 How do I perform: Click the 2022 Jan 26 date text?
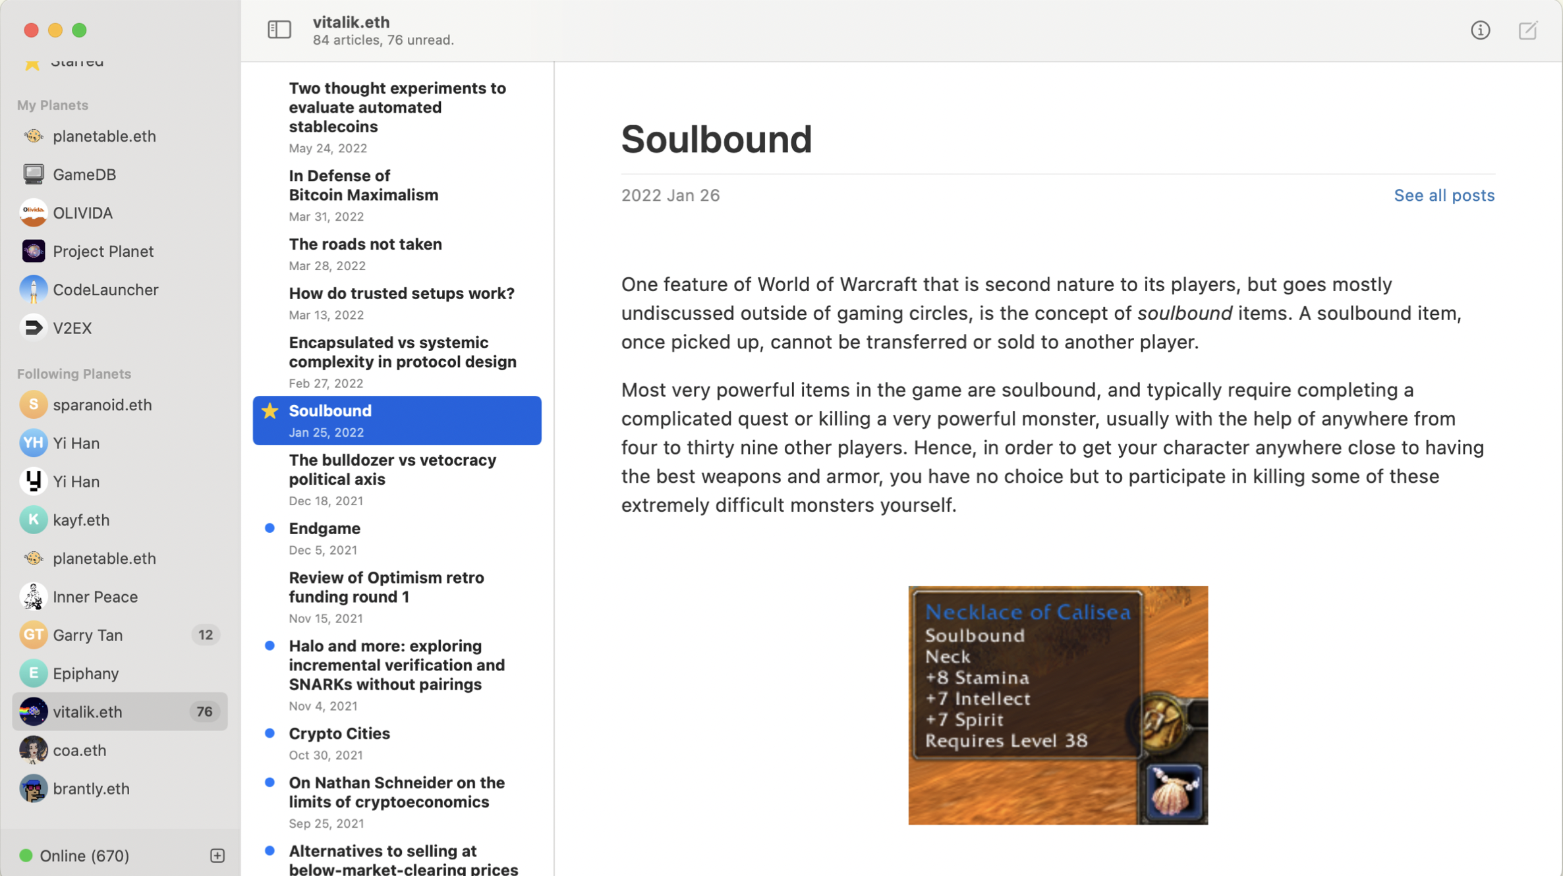(670, 195)
